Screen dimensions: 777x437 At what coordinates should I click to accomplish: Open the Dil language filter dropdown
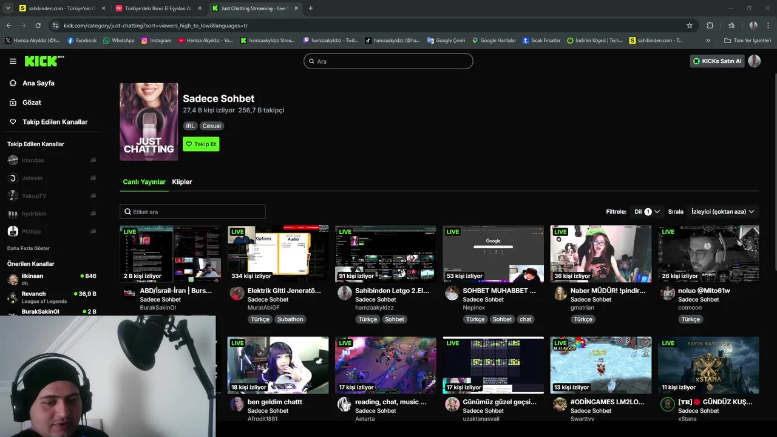click(647, 212)
